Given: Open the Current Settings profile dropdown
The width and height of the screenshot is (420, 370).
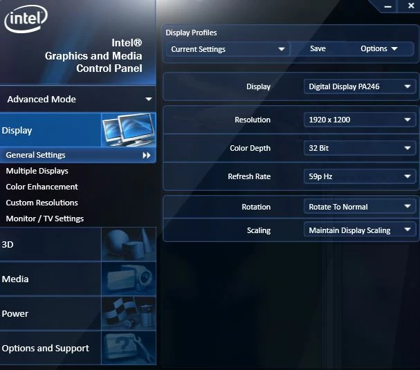Looking at the screenshot, I should pyautogui.click(x=228, y=49).
